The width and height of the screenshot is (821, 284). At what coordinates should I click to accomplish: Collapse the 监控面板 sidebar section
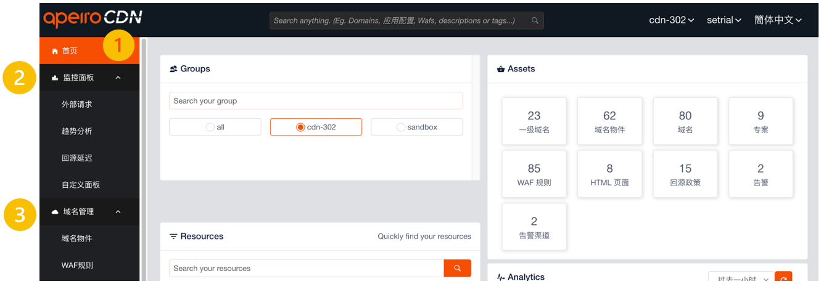pos(118,78)
